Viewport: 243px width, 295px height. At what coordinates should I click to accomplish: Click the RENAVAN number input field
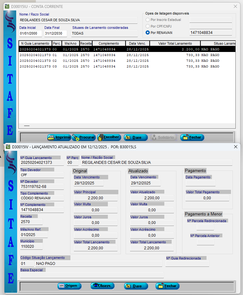tap(210, 33)
